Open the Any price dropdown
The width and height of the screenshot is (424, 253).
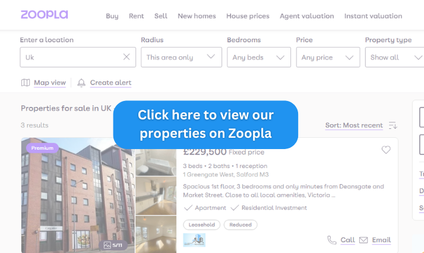pyautogui.click(x=328, y=57)
